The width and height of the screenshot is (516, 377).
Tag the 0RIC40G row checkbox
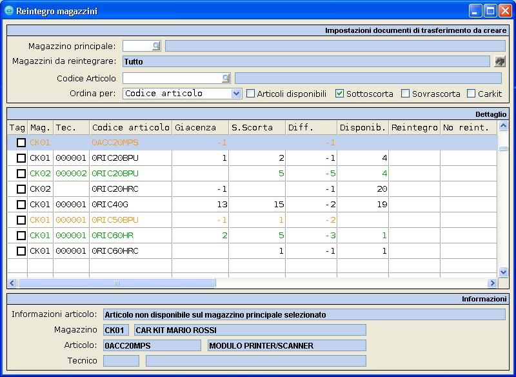pyautogui.click(x=21, y=205)
